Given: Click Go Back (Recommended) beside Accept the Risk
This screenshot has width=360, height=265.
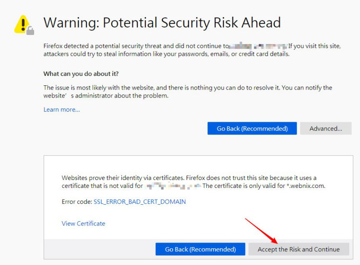Looking at the screenshot, I should pyautogui.click(x=200, y=249).
